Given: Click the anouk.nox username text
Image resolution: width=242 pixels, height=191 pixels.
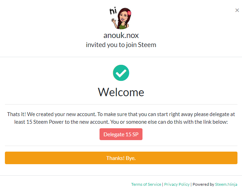Looking at the screenshot, I should click(121, 35).
